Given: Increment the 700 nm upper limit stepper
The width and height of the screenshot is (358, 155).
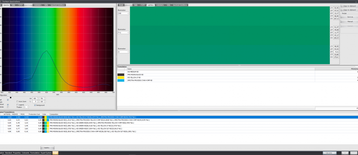Looking at the screenshot, I should (x=45, y=98).
